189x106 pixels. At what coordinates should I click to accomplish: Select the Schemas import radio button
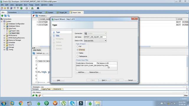pos(77,50)
